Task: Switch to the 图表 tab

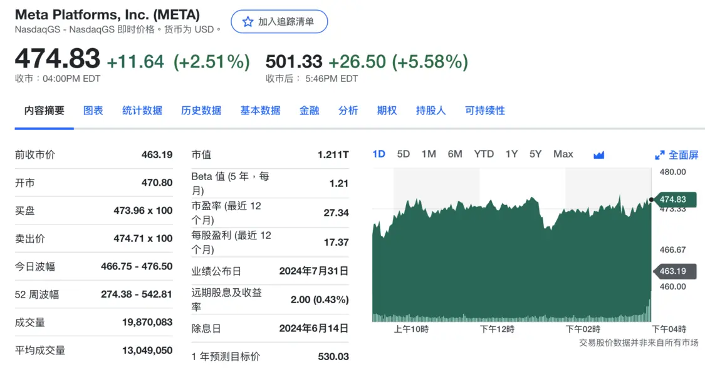Action: pos(93,111)
